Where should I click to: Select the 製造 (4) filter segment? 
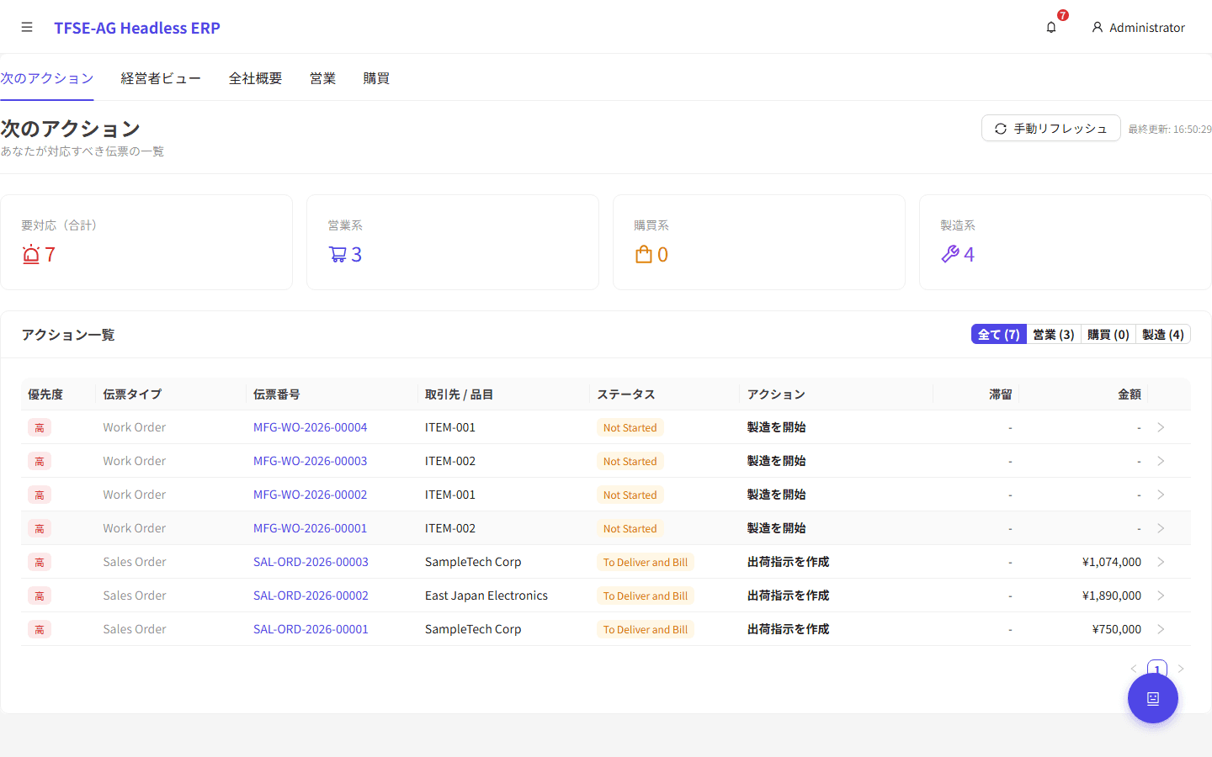point(1162,335)
